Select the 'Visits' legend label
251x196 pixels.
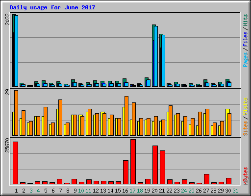click(x=245, y=106)
